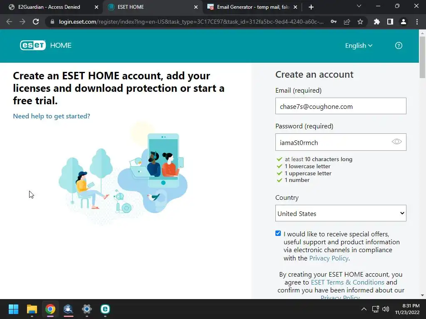The width and height of the screenshot is (426, 319).
Task: Reload the page with the refresh icon
Action: (36, 22)
